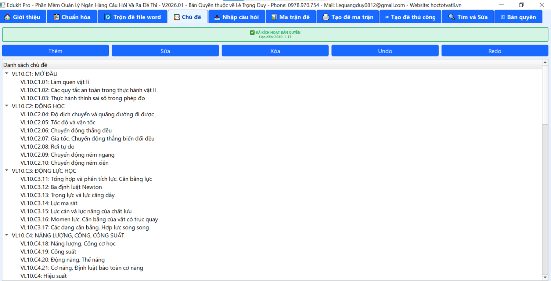Viewport: 551px width, 281px height.
Task: Collapse the VL10.C2: ĐỘNG HỌC node
Action: [x=7, y=106]
